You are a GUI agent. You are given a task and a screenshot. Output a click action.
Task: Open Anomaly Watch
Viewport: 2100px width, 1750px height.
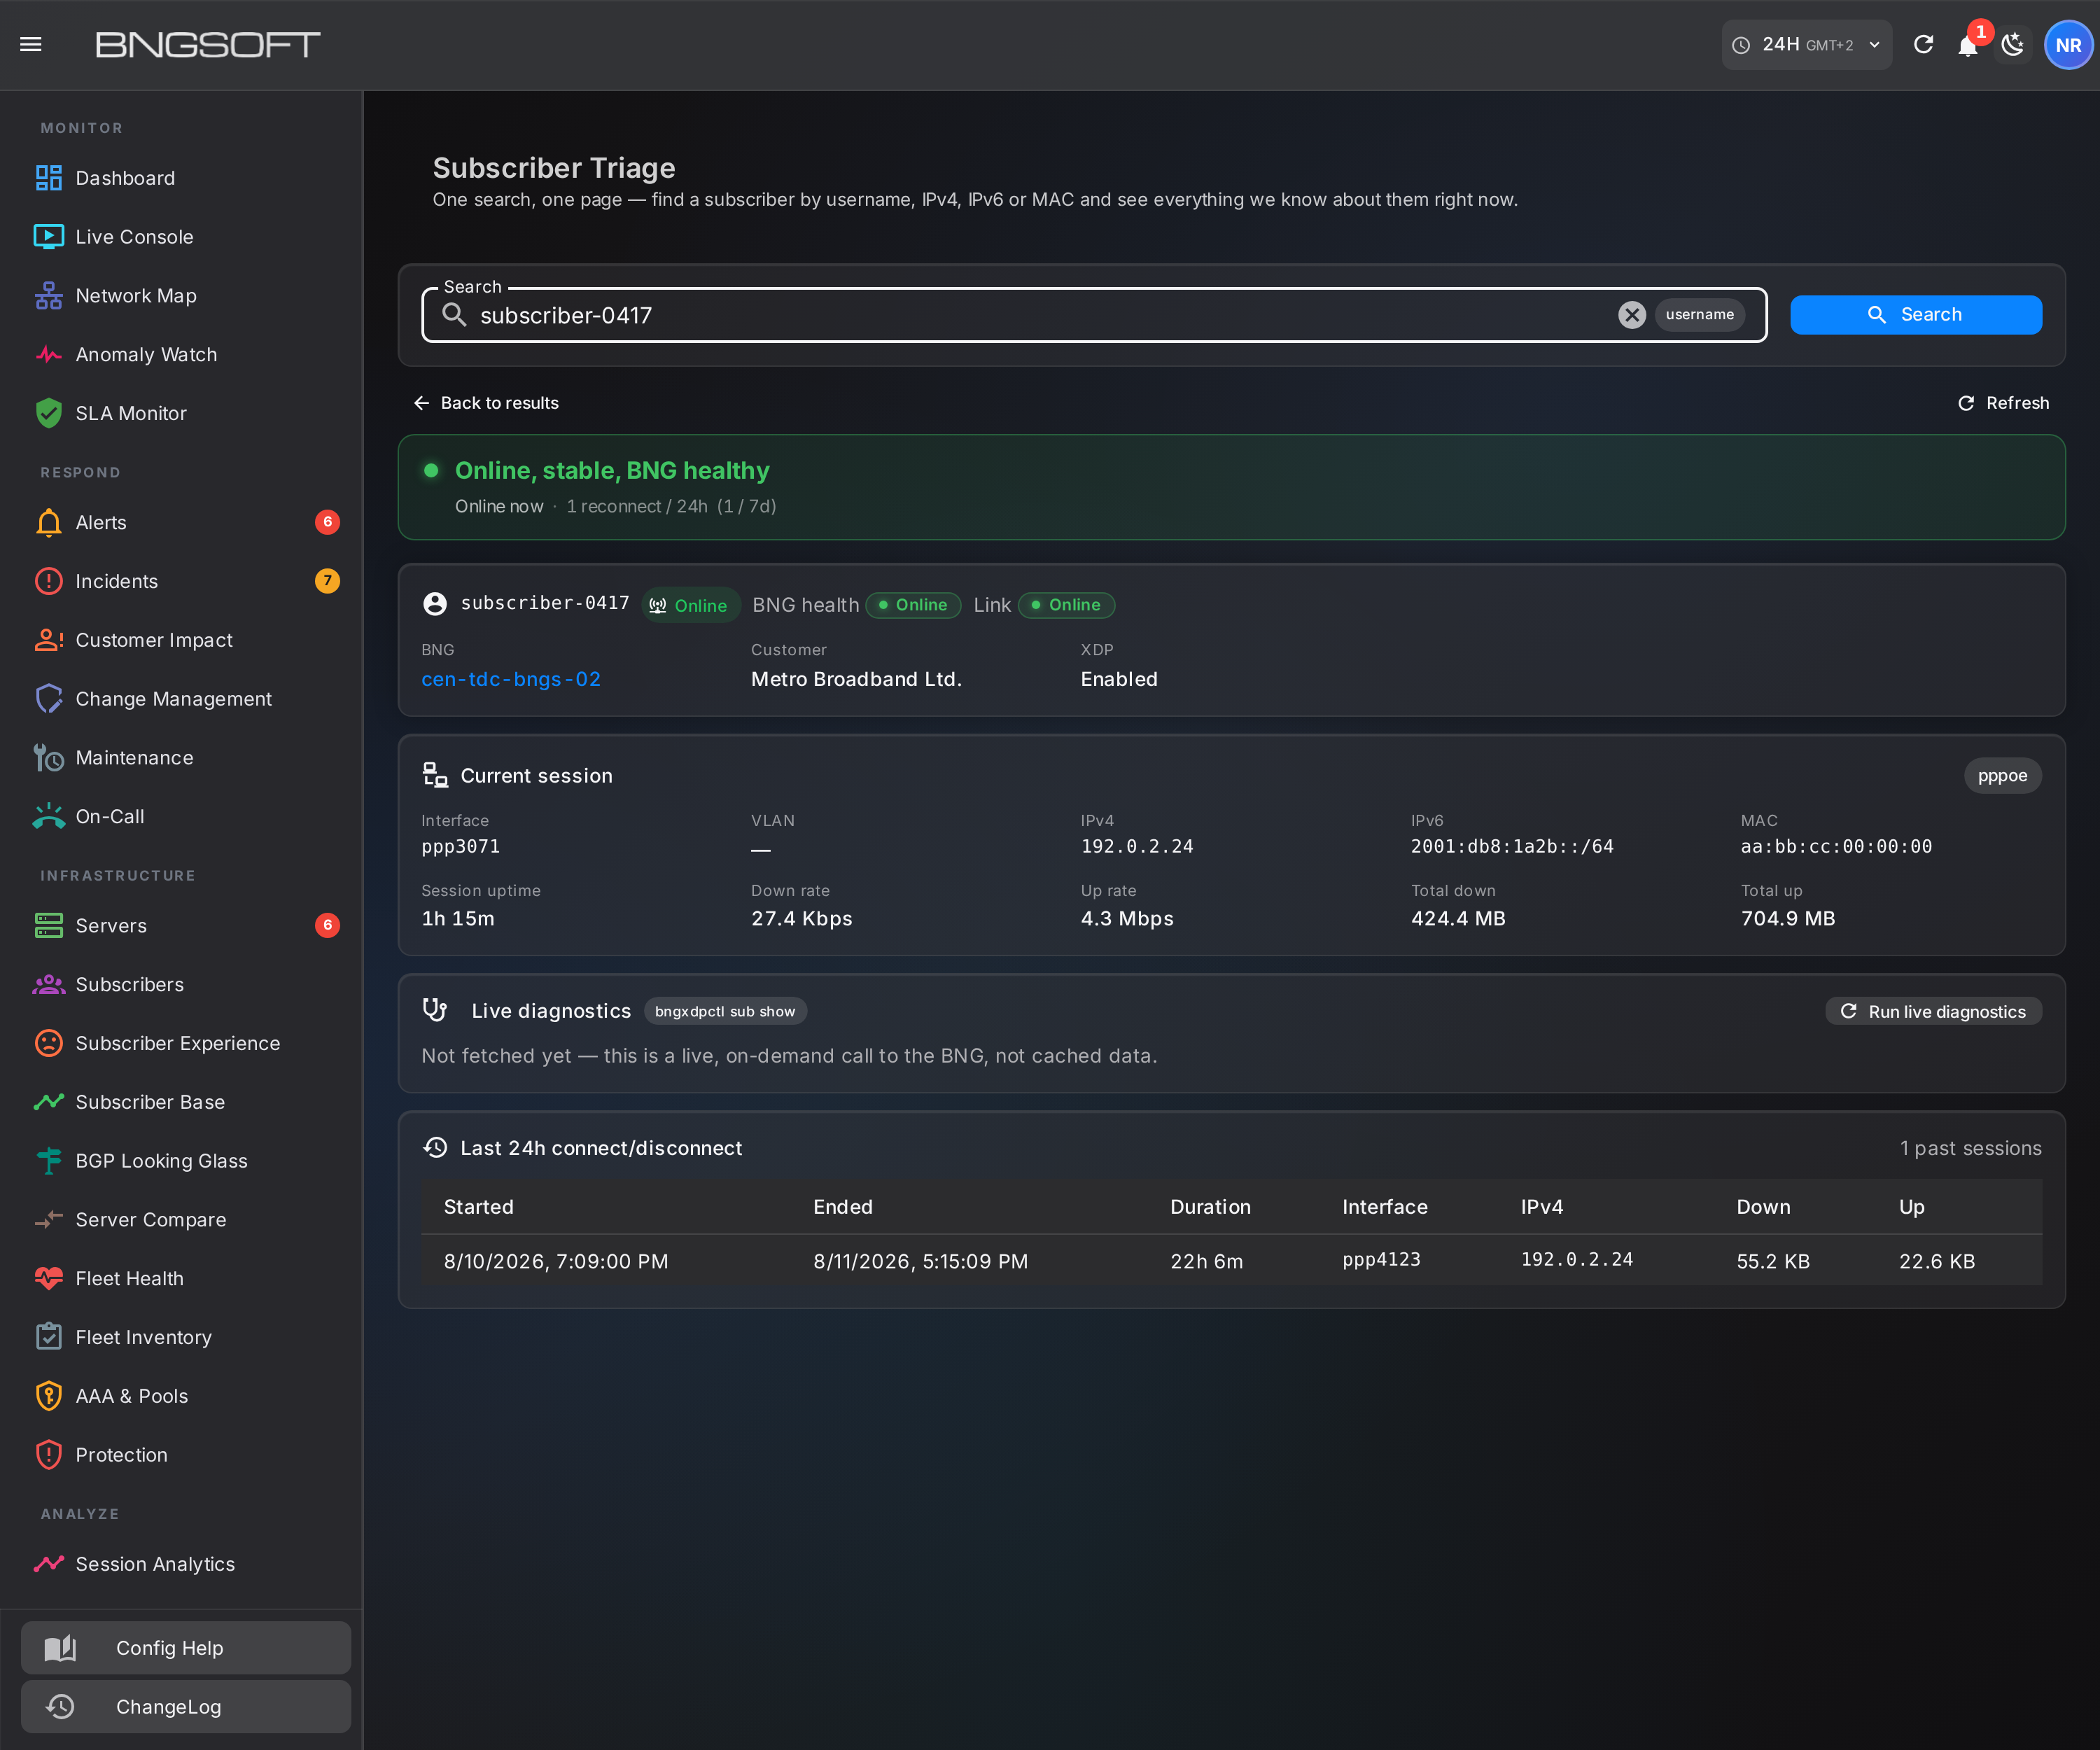point(181,355)
